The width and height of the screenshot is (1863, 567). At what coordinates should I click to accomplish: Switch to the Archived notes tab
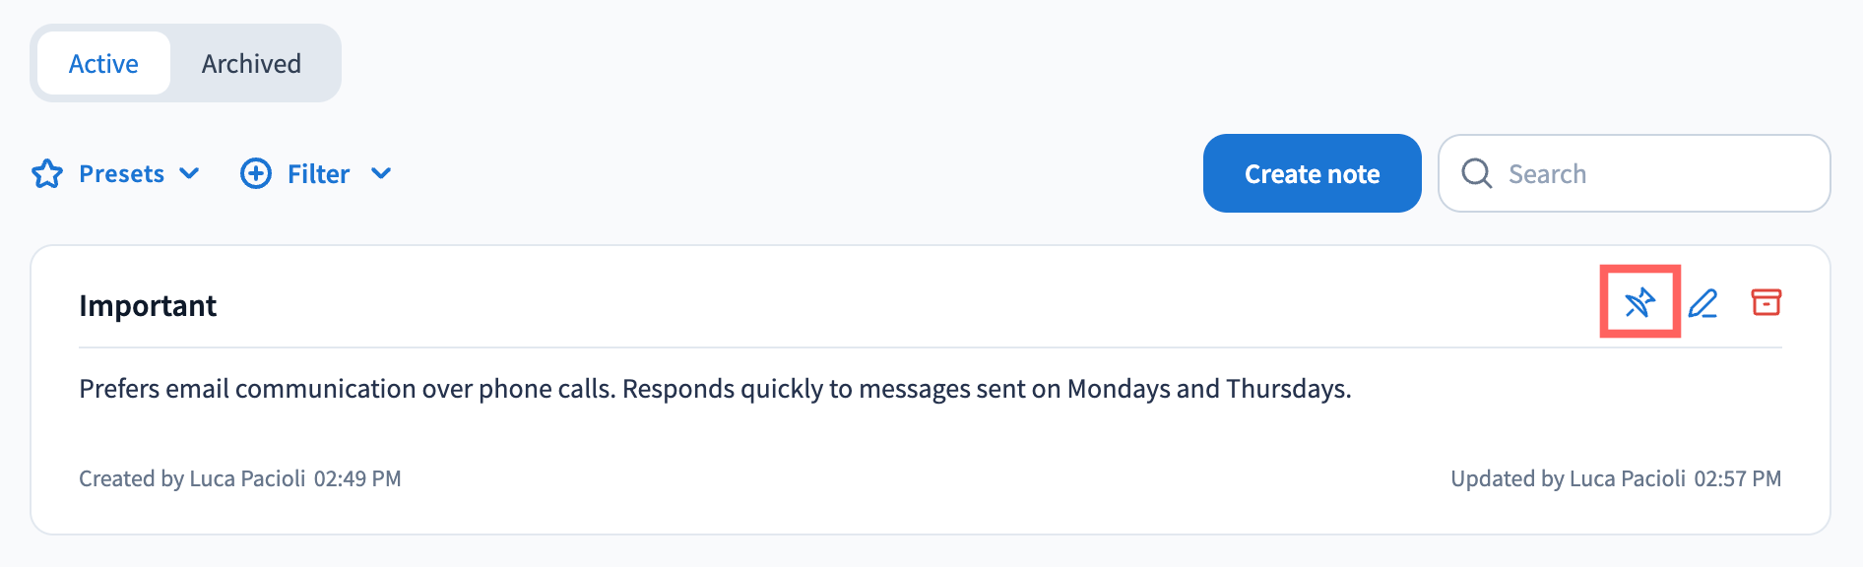pyautogui.click(x=251, y=64)
